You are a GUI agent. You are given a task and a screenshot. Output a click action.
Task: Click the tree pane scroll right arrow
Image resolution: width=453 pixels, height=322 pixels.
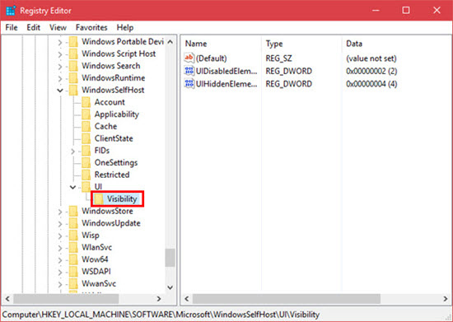pos(159,299)
